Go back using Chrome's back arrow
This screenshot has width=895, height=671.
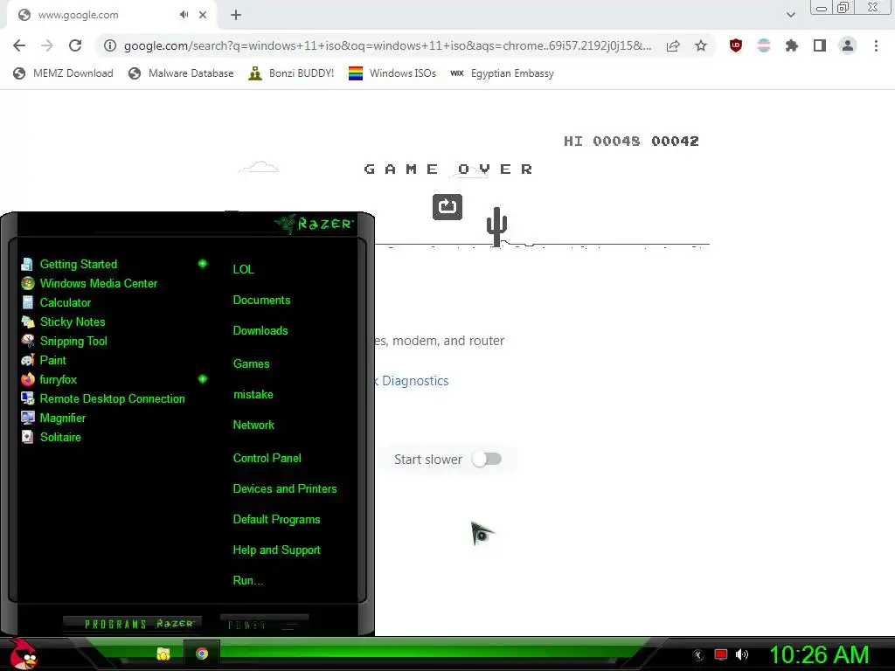point(19,45)
